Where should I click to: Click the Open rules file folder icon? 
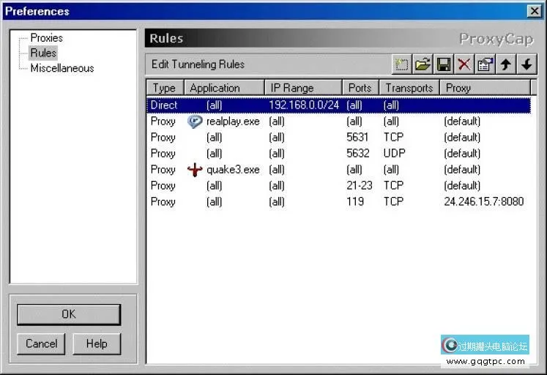423,64
